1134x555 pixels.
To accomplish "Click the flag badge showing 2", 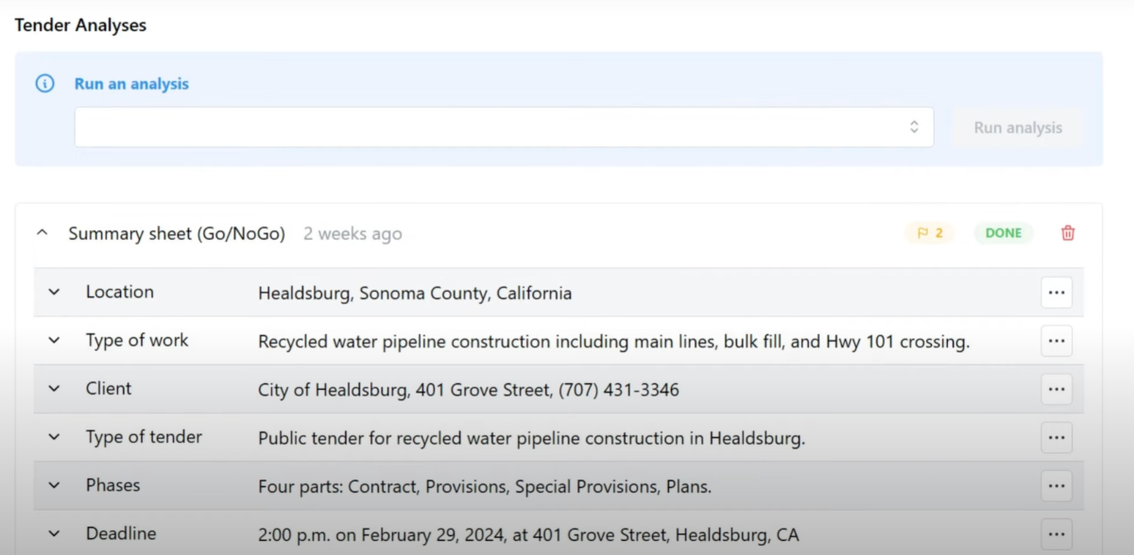I will tap(930, 233).
